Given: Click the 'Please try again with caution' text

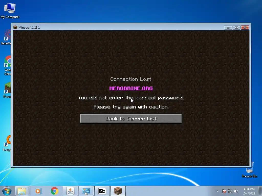Looking at the screenshot, I should 131,107.
